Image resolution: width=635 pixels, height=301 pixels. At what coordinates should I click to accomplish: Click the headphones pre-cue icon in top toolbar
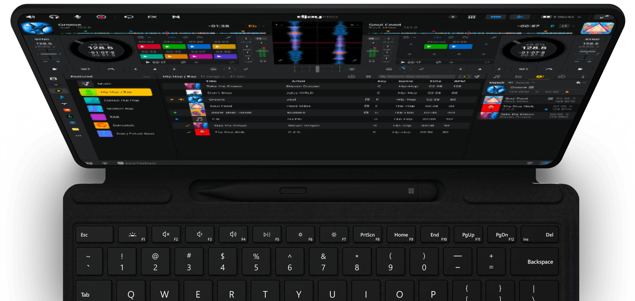pos(54,17)
